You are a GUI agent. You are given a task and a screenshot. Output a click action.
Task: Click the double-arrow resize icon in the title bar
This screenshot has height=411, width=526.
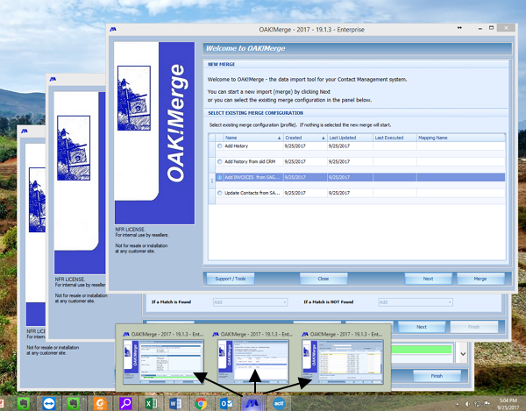(x=459, y=28)
